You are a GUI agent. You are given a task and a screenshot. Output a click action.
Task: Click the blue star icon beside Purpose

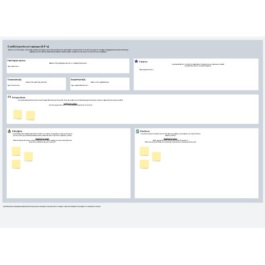(x=136, y=61)
